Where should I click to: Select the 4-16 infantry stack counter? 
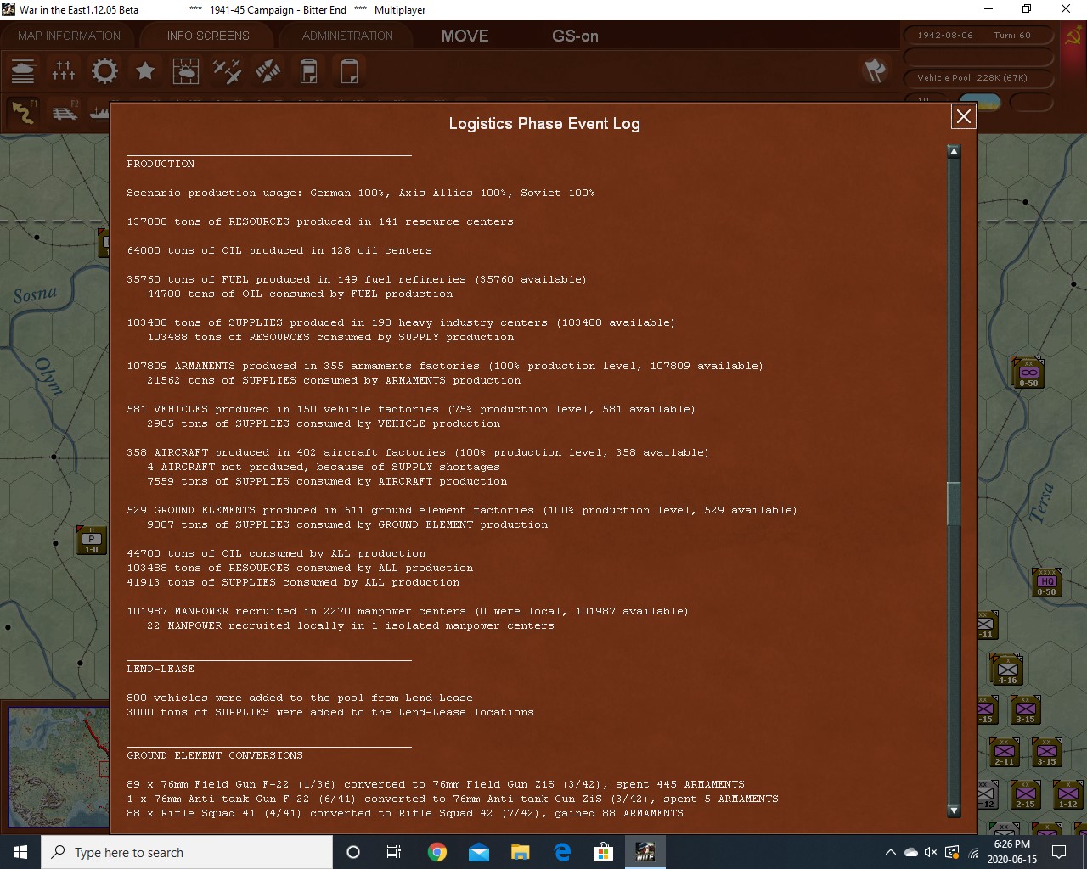click(1007, 670)
